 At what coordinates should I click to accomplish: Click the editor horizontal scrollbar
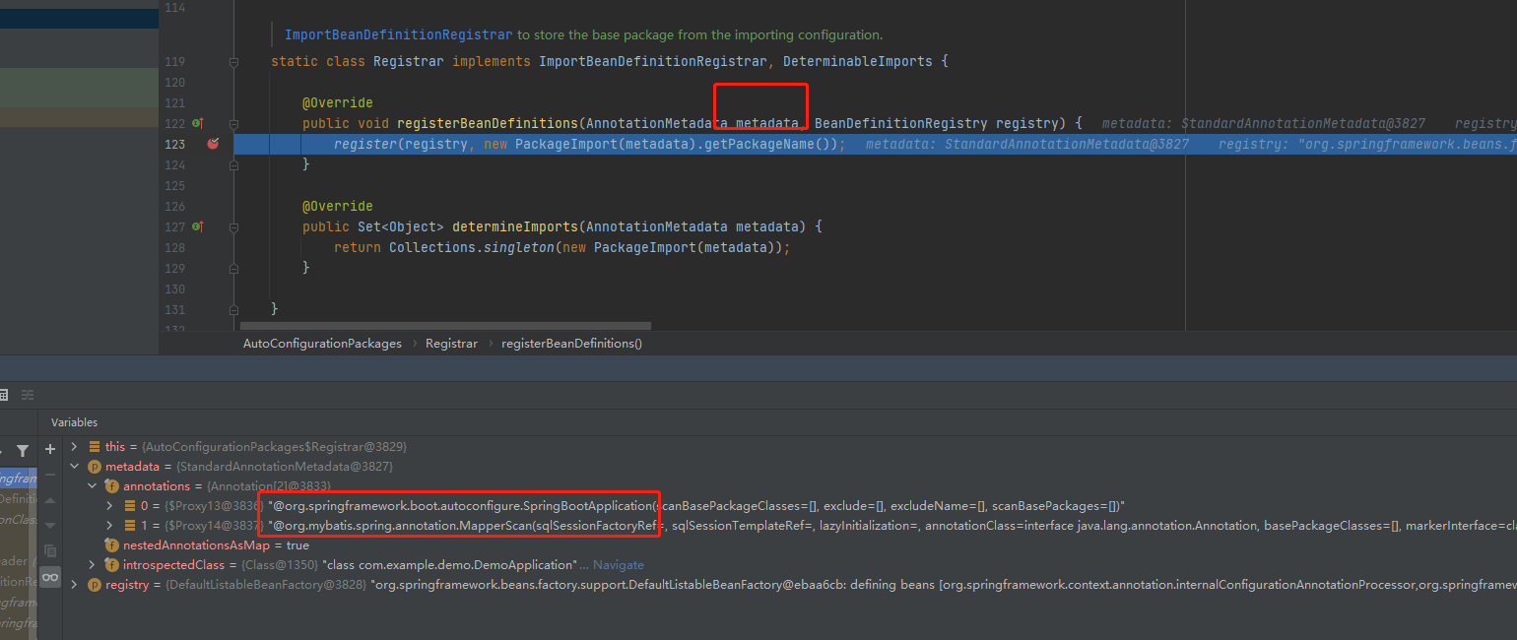coord(445,326)
